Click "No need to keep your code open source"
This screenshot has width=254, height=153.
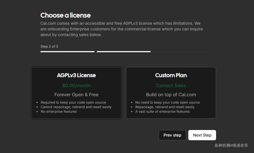(x=168, y=102)
